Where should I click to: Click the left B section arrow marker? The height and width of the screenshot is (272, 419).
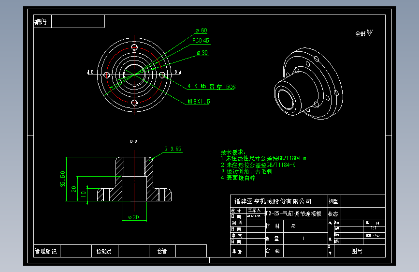[x=90, y=72]
